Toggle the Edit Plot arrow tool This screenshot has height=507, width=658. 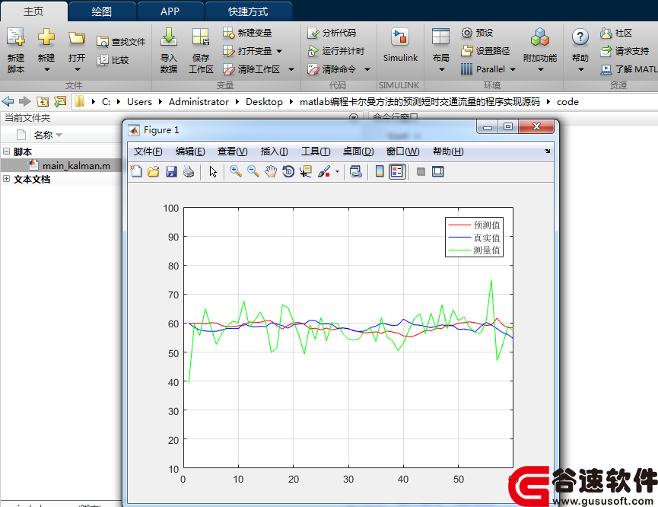213,171
